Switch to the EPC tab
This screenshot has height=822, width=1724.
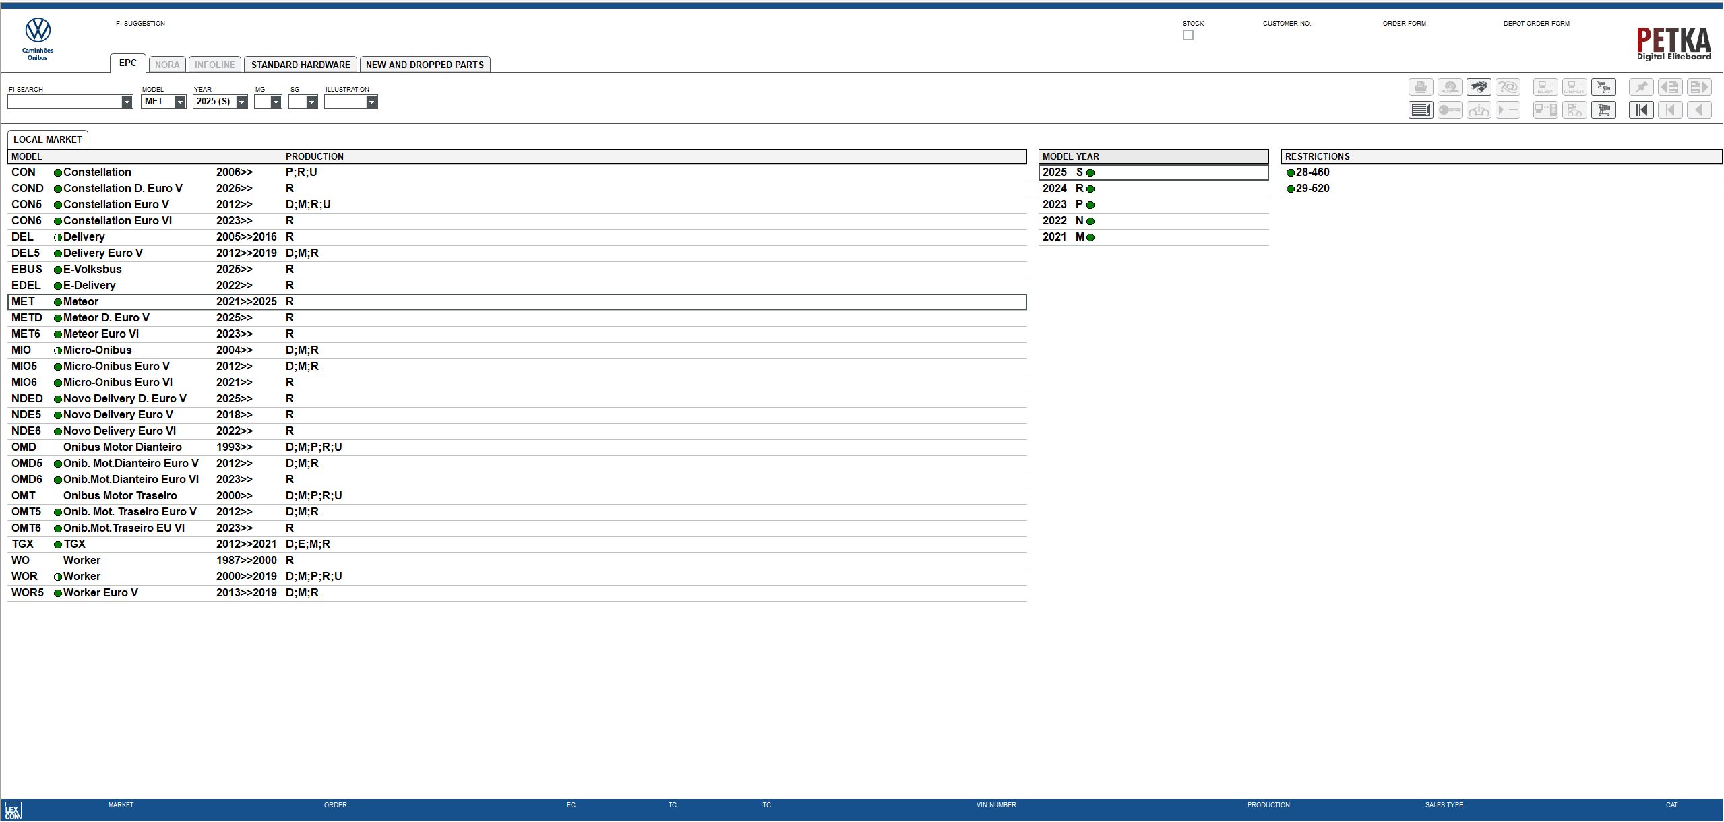coord(128,63)
